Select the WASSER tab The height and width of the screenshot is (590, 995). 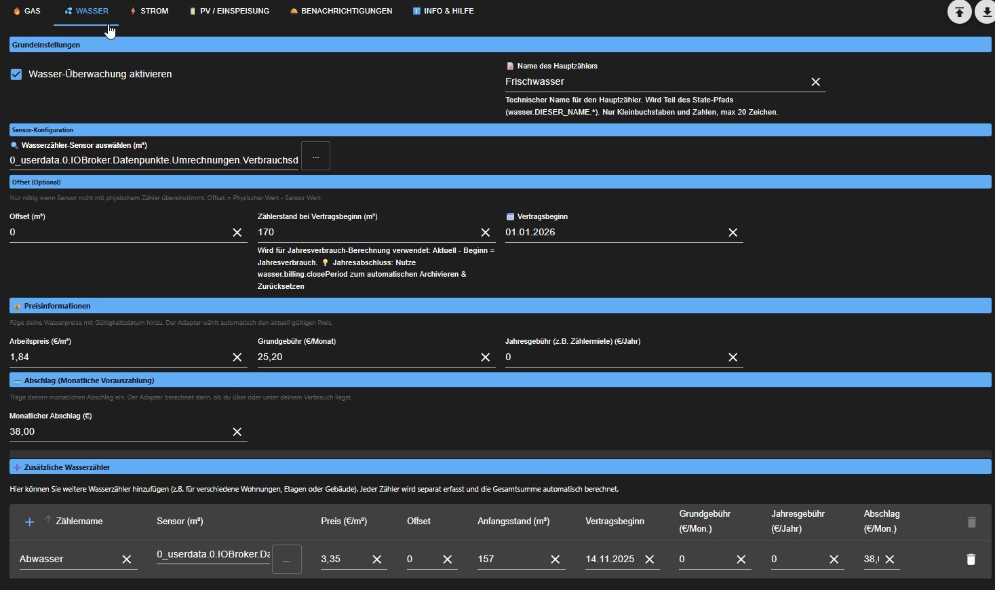[86, 12]
